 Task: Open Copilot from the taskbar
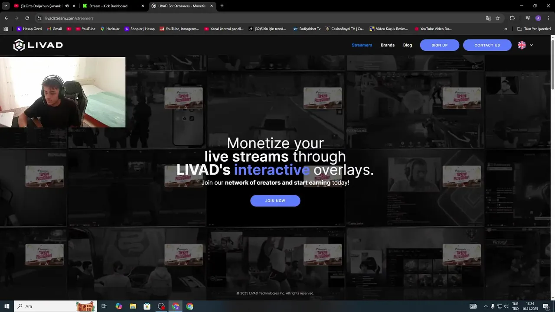(119, 306)
